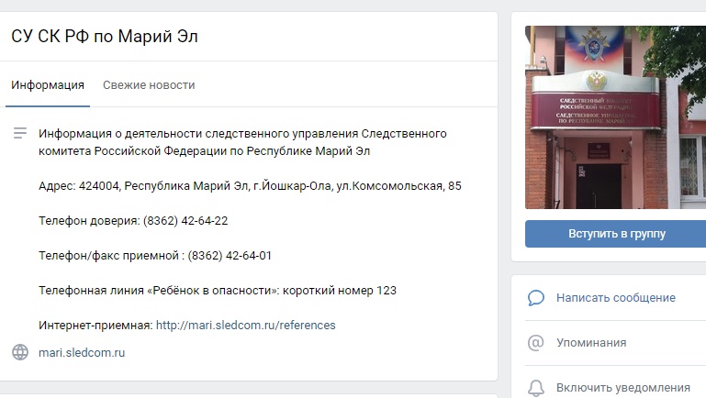706x398 pixels.
Task: Click the reception phone/fax line
Action: (x=155, y=256)
